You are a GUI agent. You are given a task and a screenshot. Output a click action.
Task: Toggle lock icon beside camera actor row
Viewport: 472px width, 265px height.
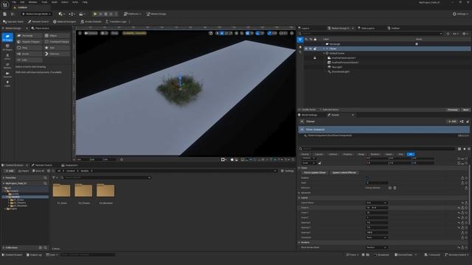click(315, 57)
